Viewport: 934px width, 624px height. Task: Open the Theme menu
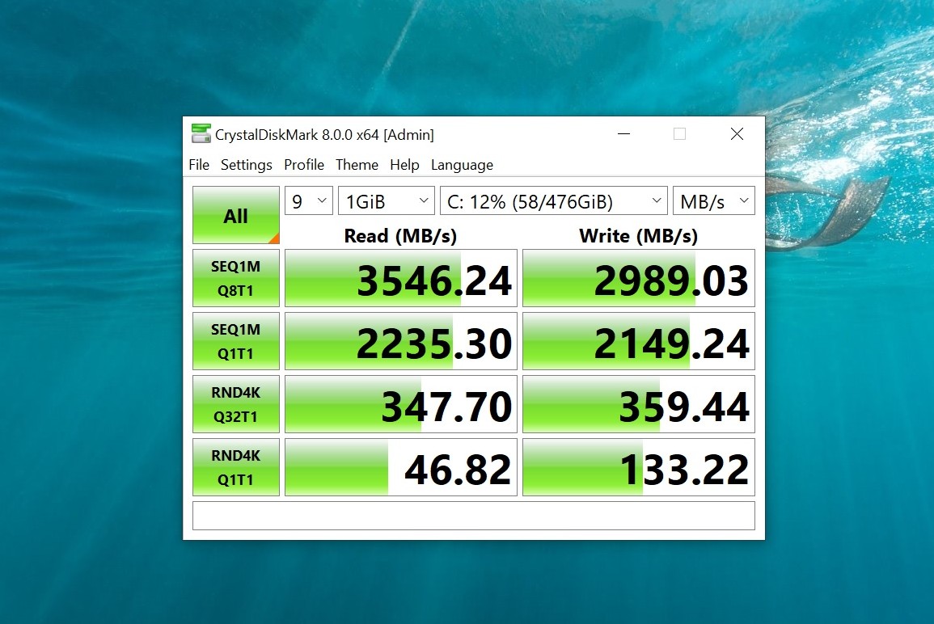click(x=357, y=165)
